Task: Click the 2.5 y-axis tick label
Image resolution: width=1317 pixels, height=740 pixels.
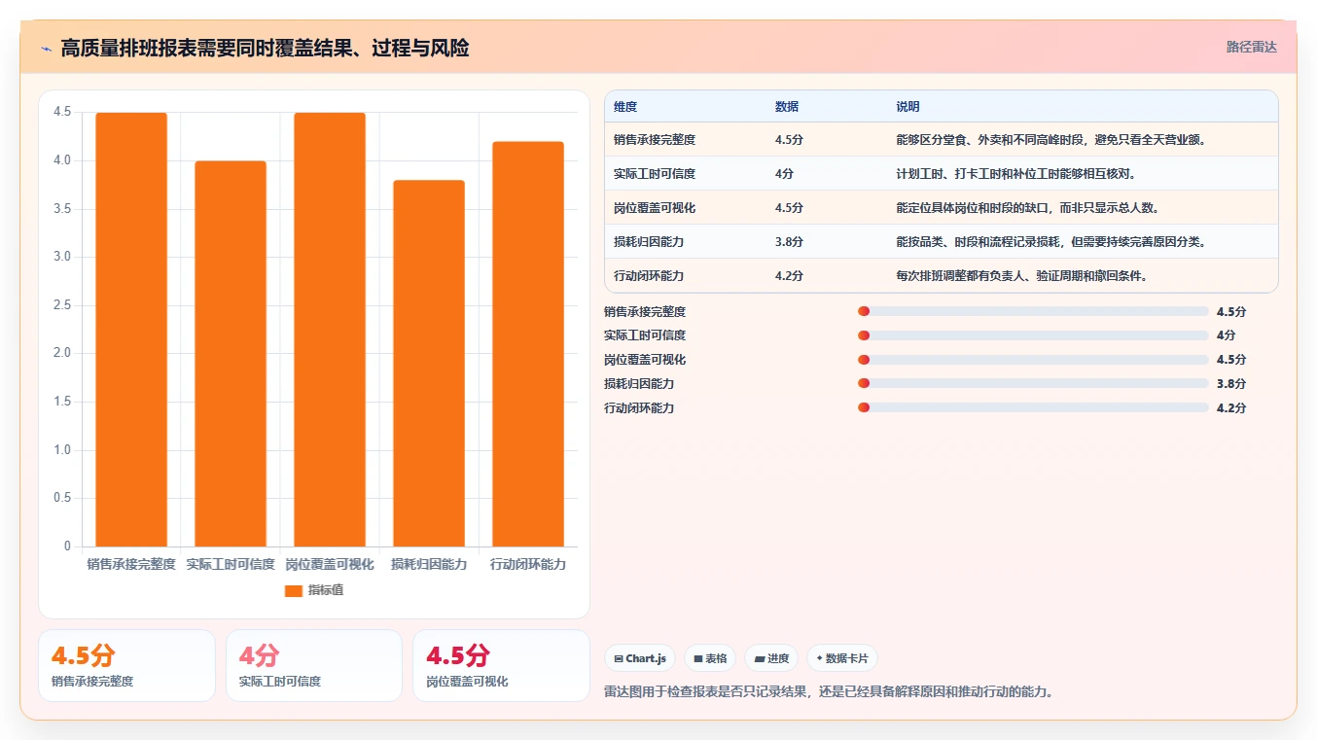Action: tap(62, 305)
